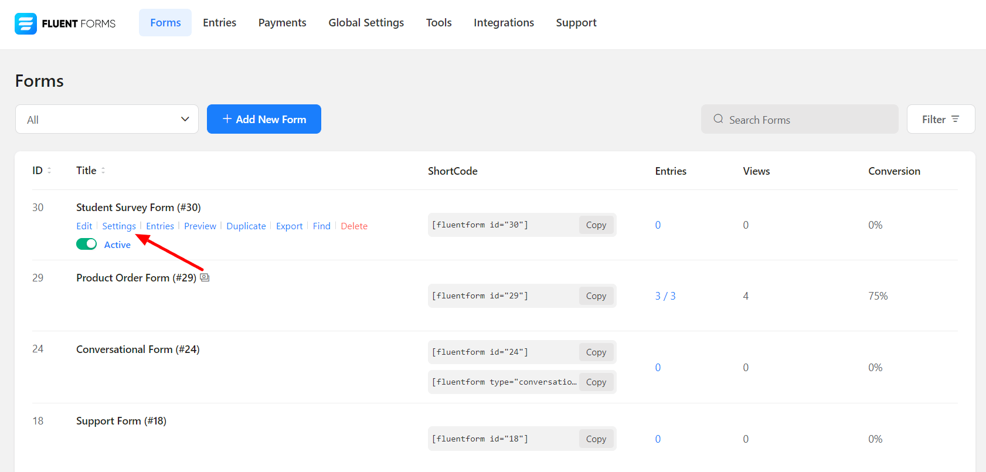Click the ID column sort arrows

[x=49, y=171]
